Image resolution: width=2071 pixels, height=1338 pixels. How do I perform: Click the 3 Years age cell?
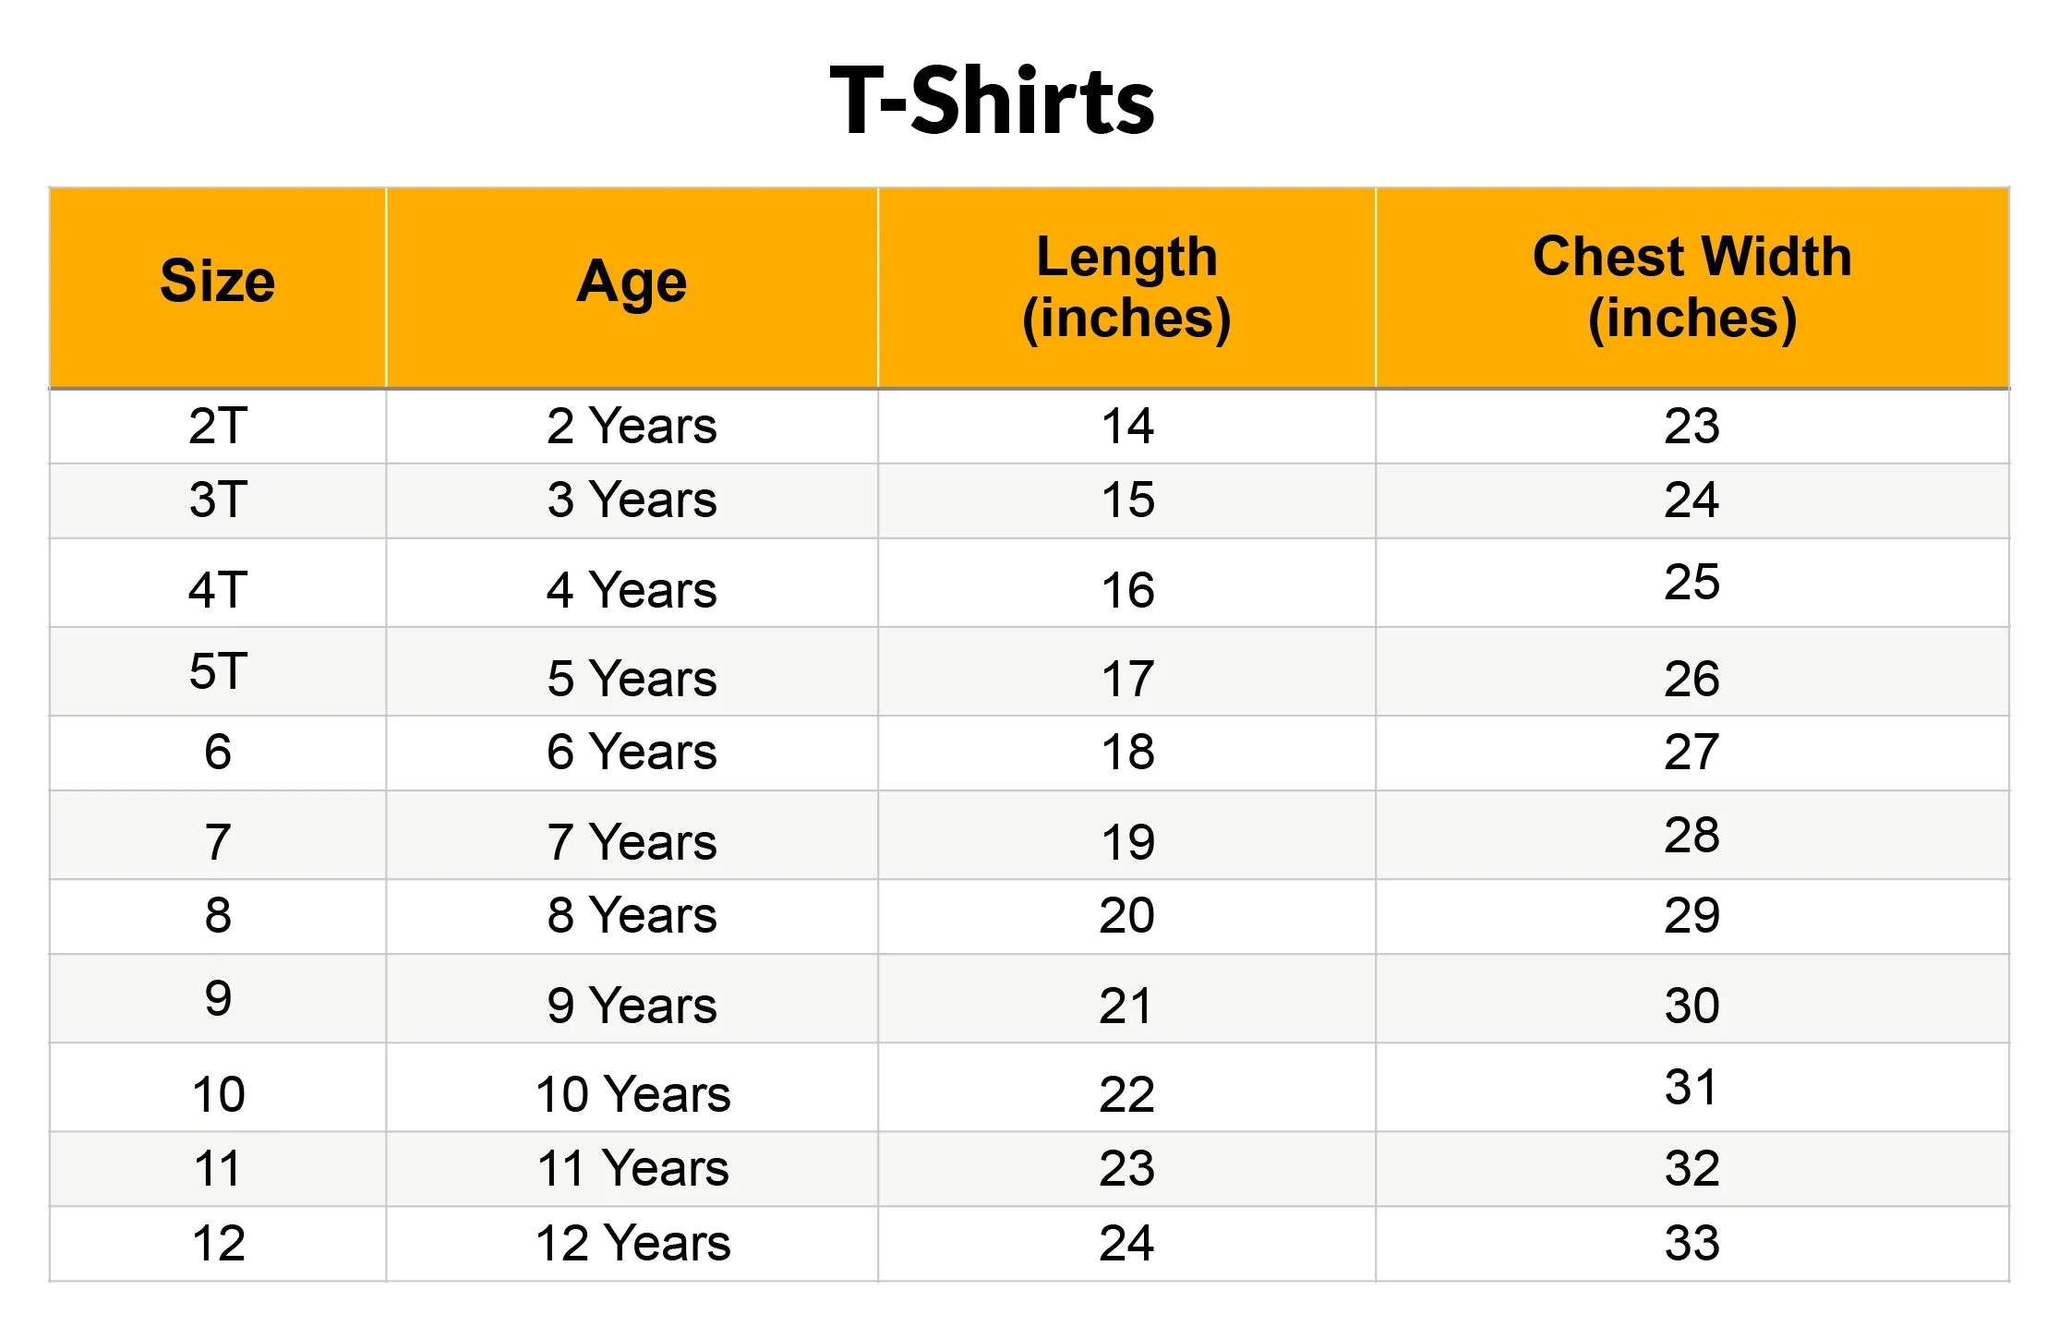click(632, 500)
